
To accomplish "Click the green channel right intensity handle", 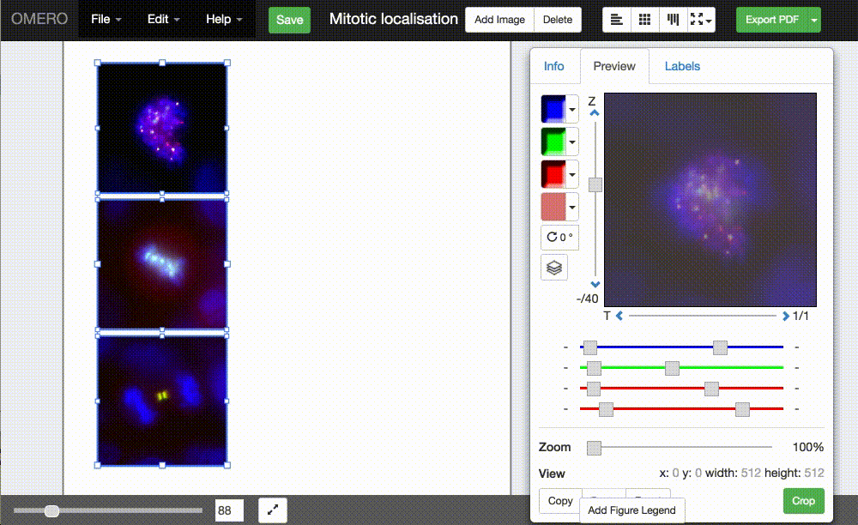I will (673, 368).
